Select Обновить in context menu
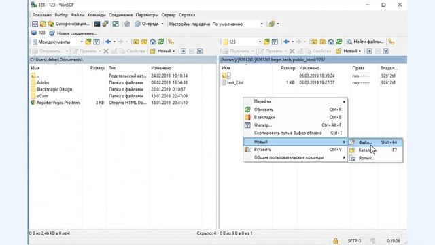The width and height of the screenshot is (435, 245). click(x=295, y=110)
